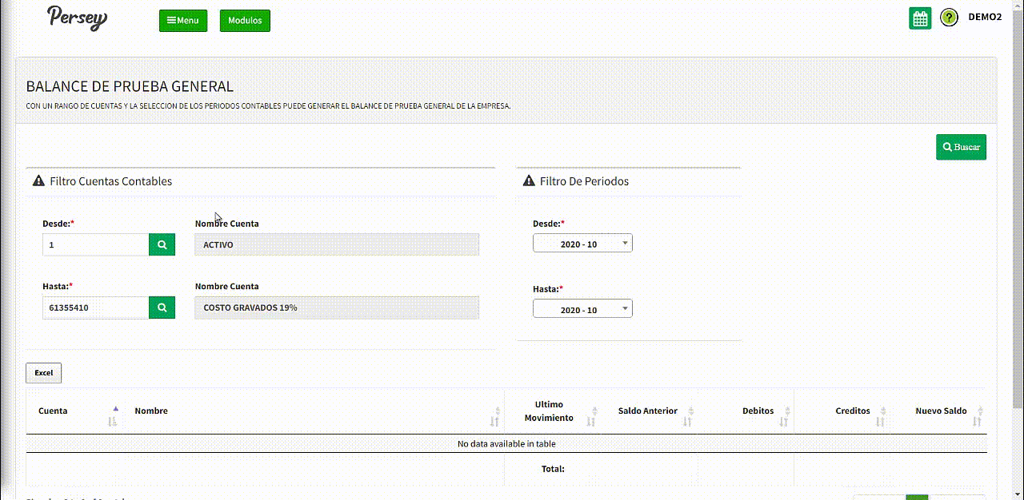Screen dimensions: 1024x500
Task: Click the magnifier beside Desde account field
Action: [162, 244]
